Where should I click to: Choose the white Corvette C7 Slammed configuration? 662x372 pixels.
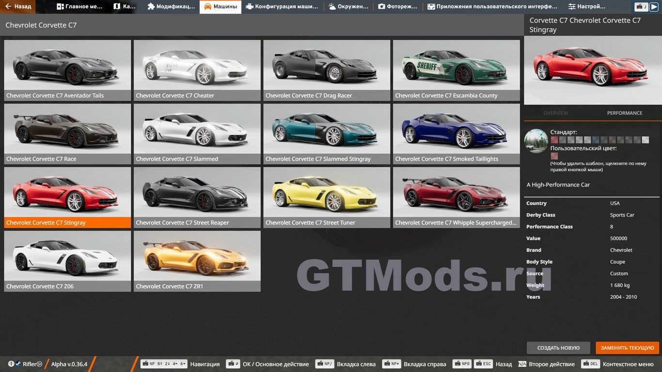pyautogui.click(x=197, y=134)
